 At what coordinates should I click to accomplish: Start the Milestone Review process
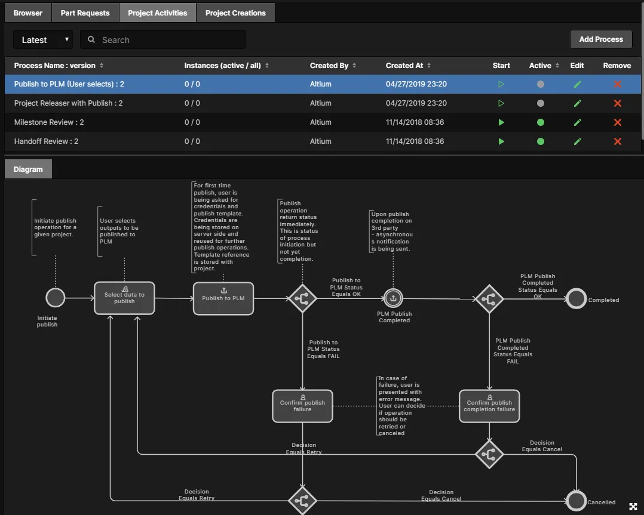501,122
